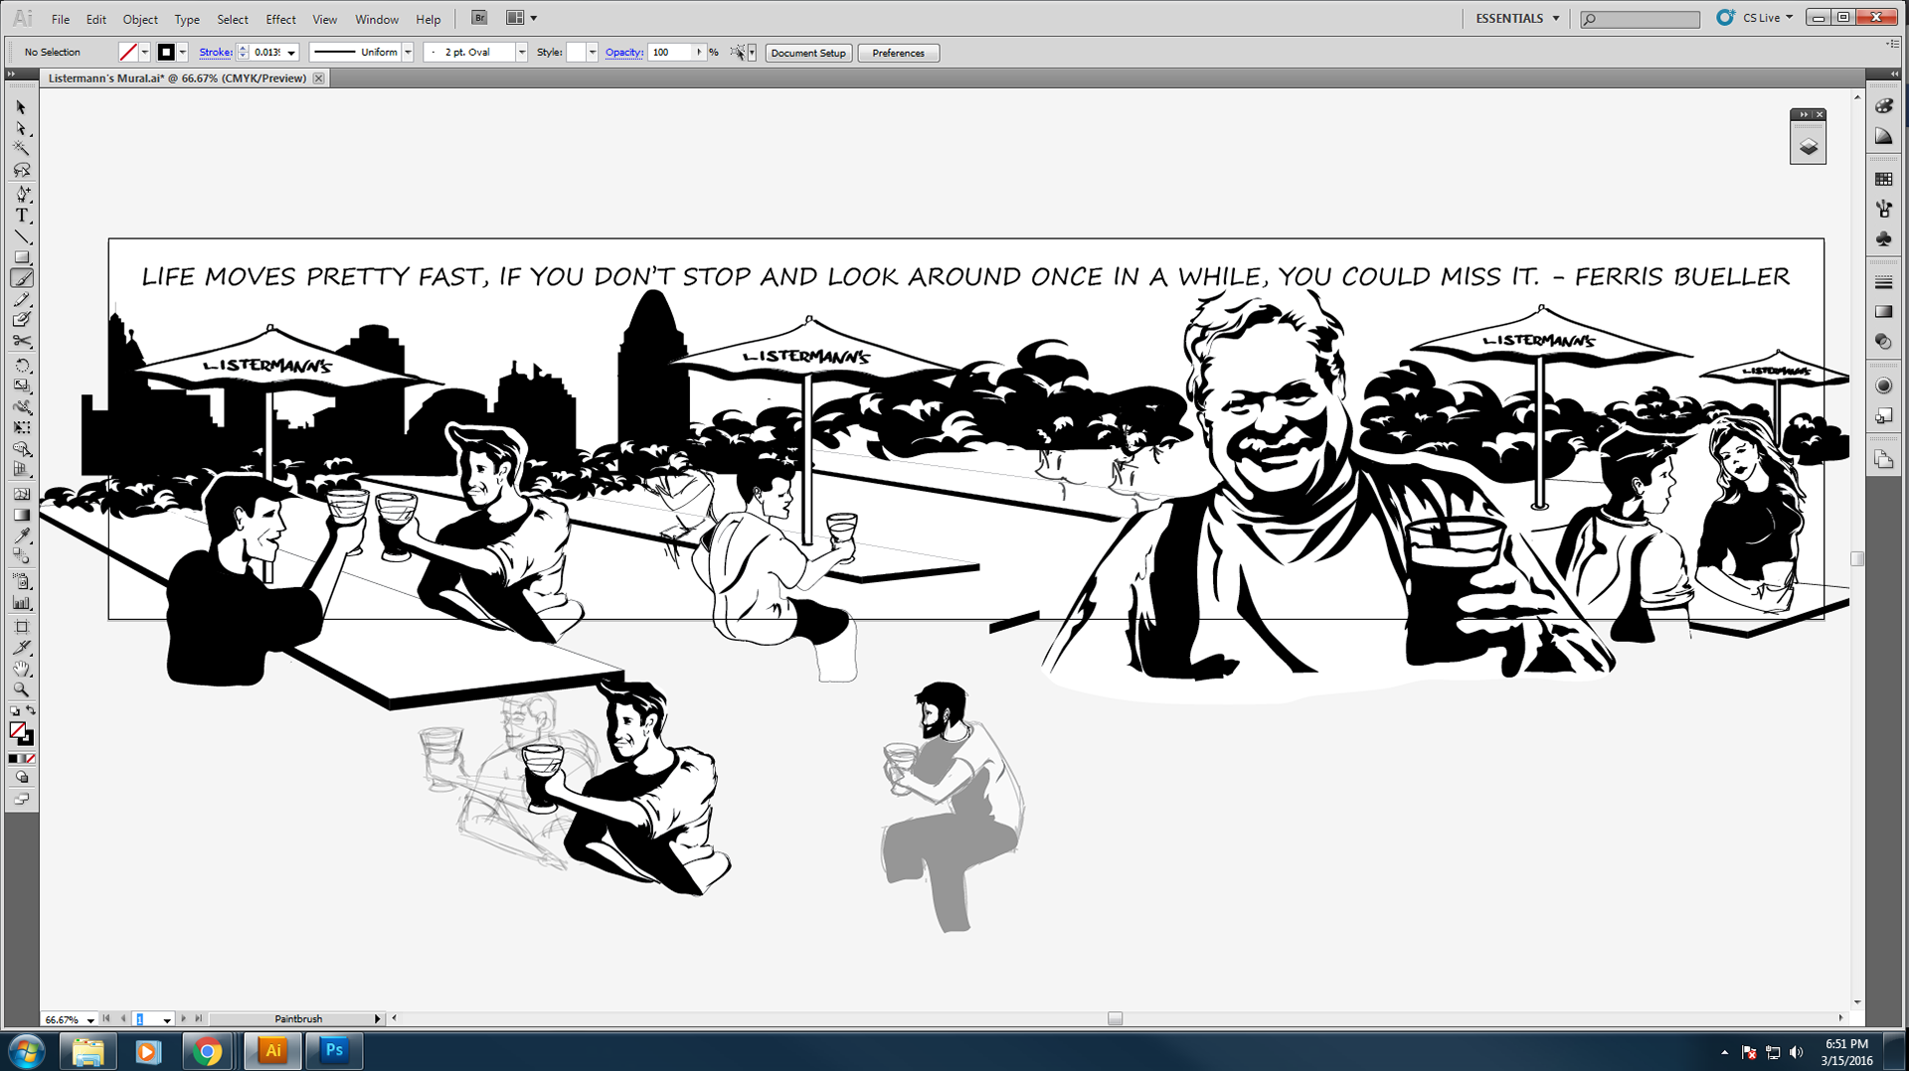This screenshot has height=1071, width=1909.
Task: Select the Hand tool
Action: [21, 669]
